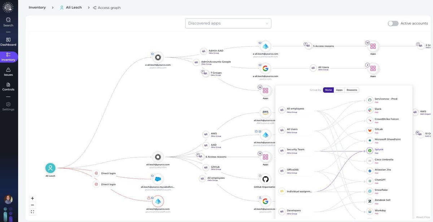Select the CrowdStrike Falcon app
Screen dimensions: 433x222
pos(383,120)
